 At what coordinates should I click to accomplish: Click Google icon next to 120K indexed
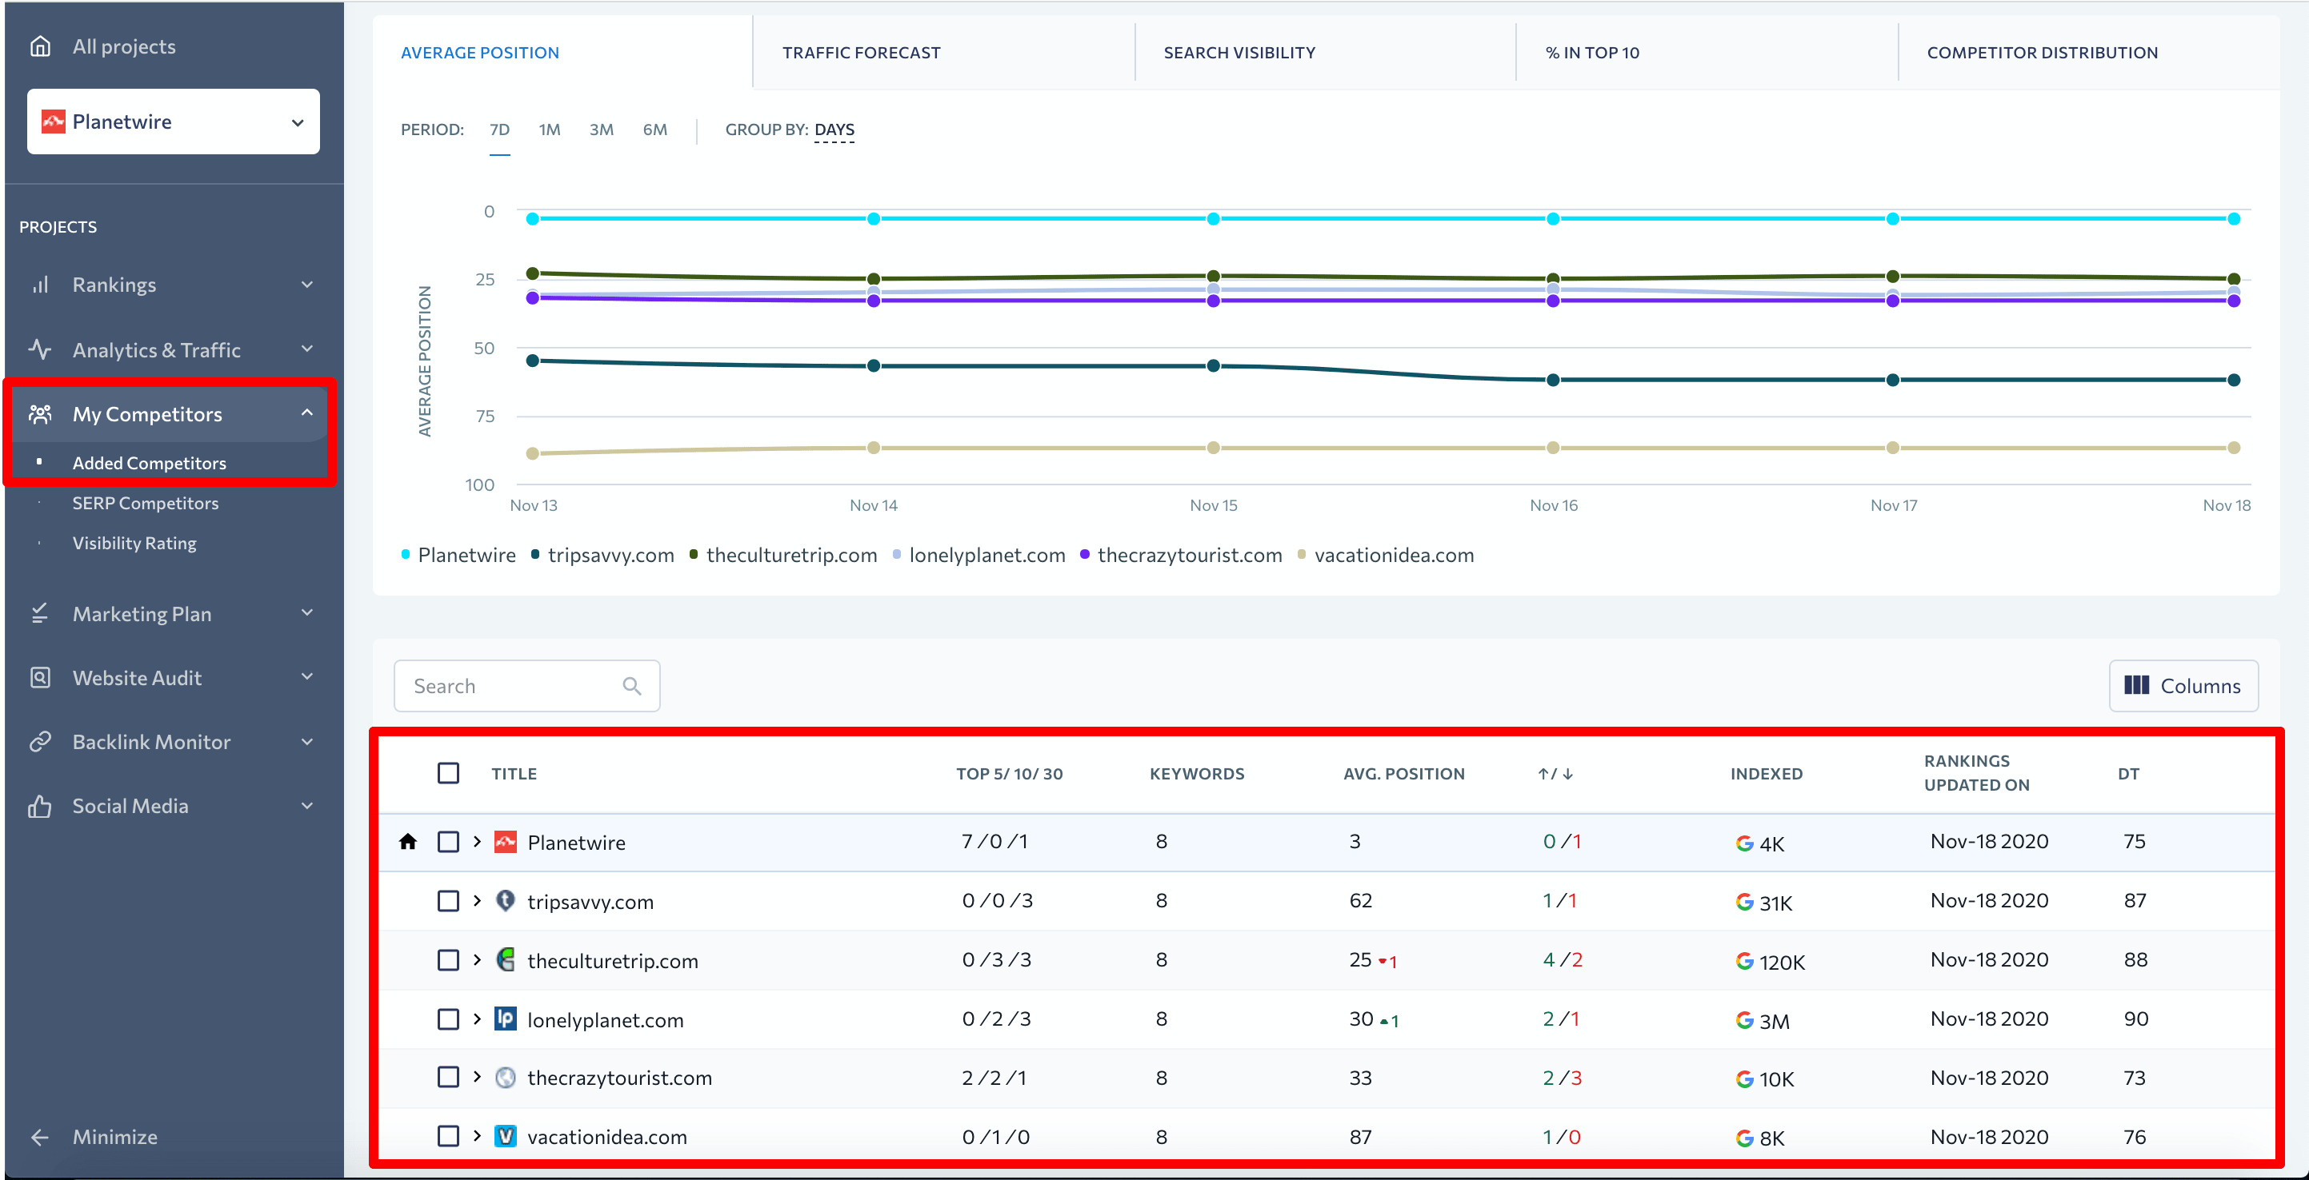coord(1744,962)
